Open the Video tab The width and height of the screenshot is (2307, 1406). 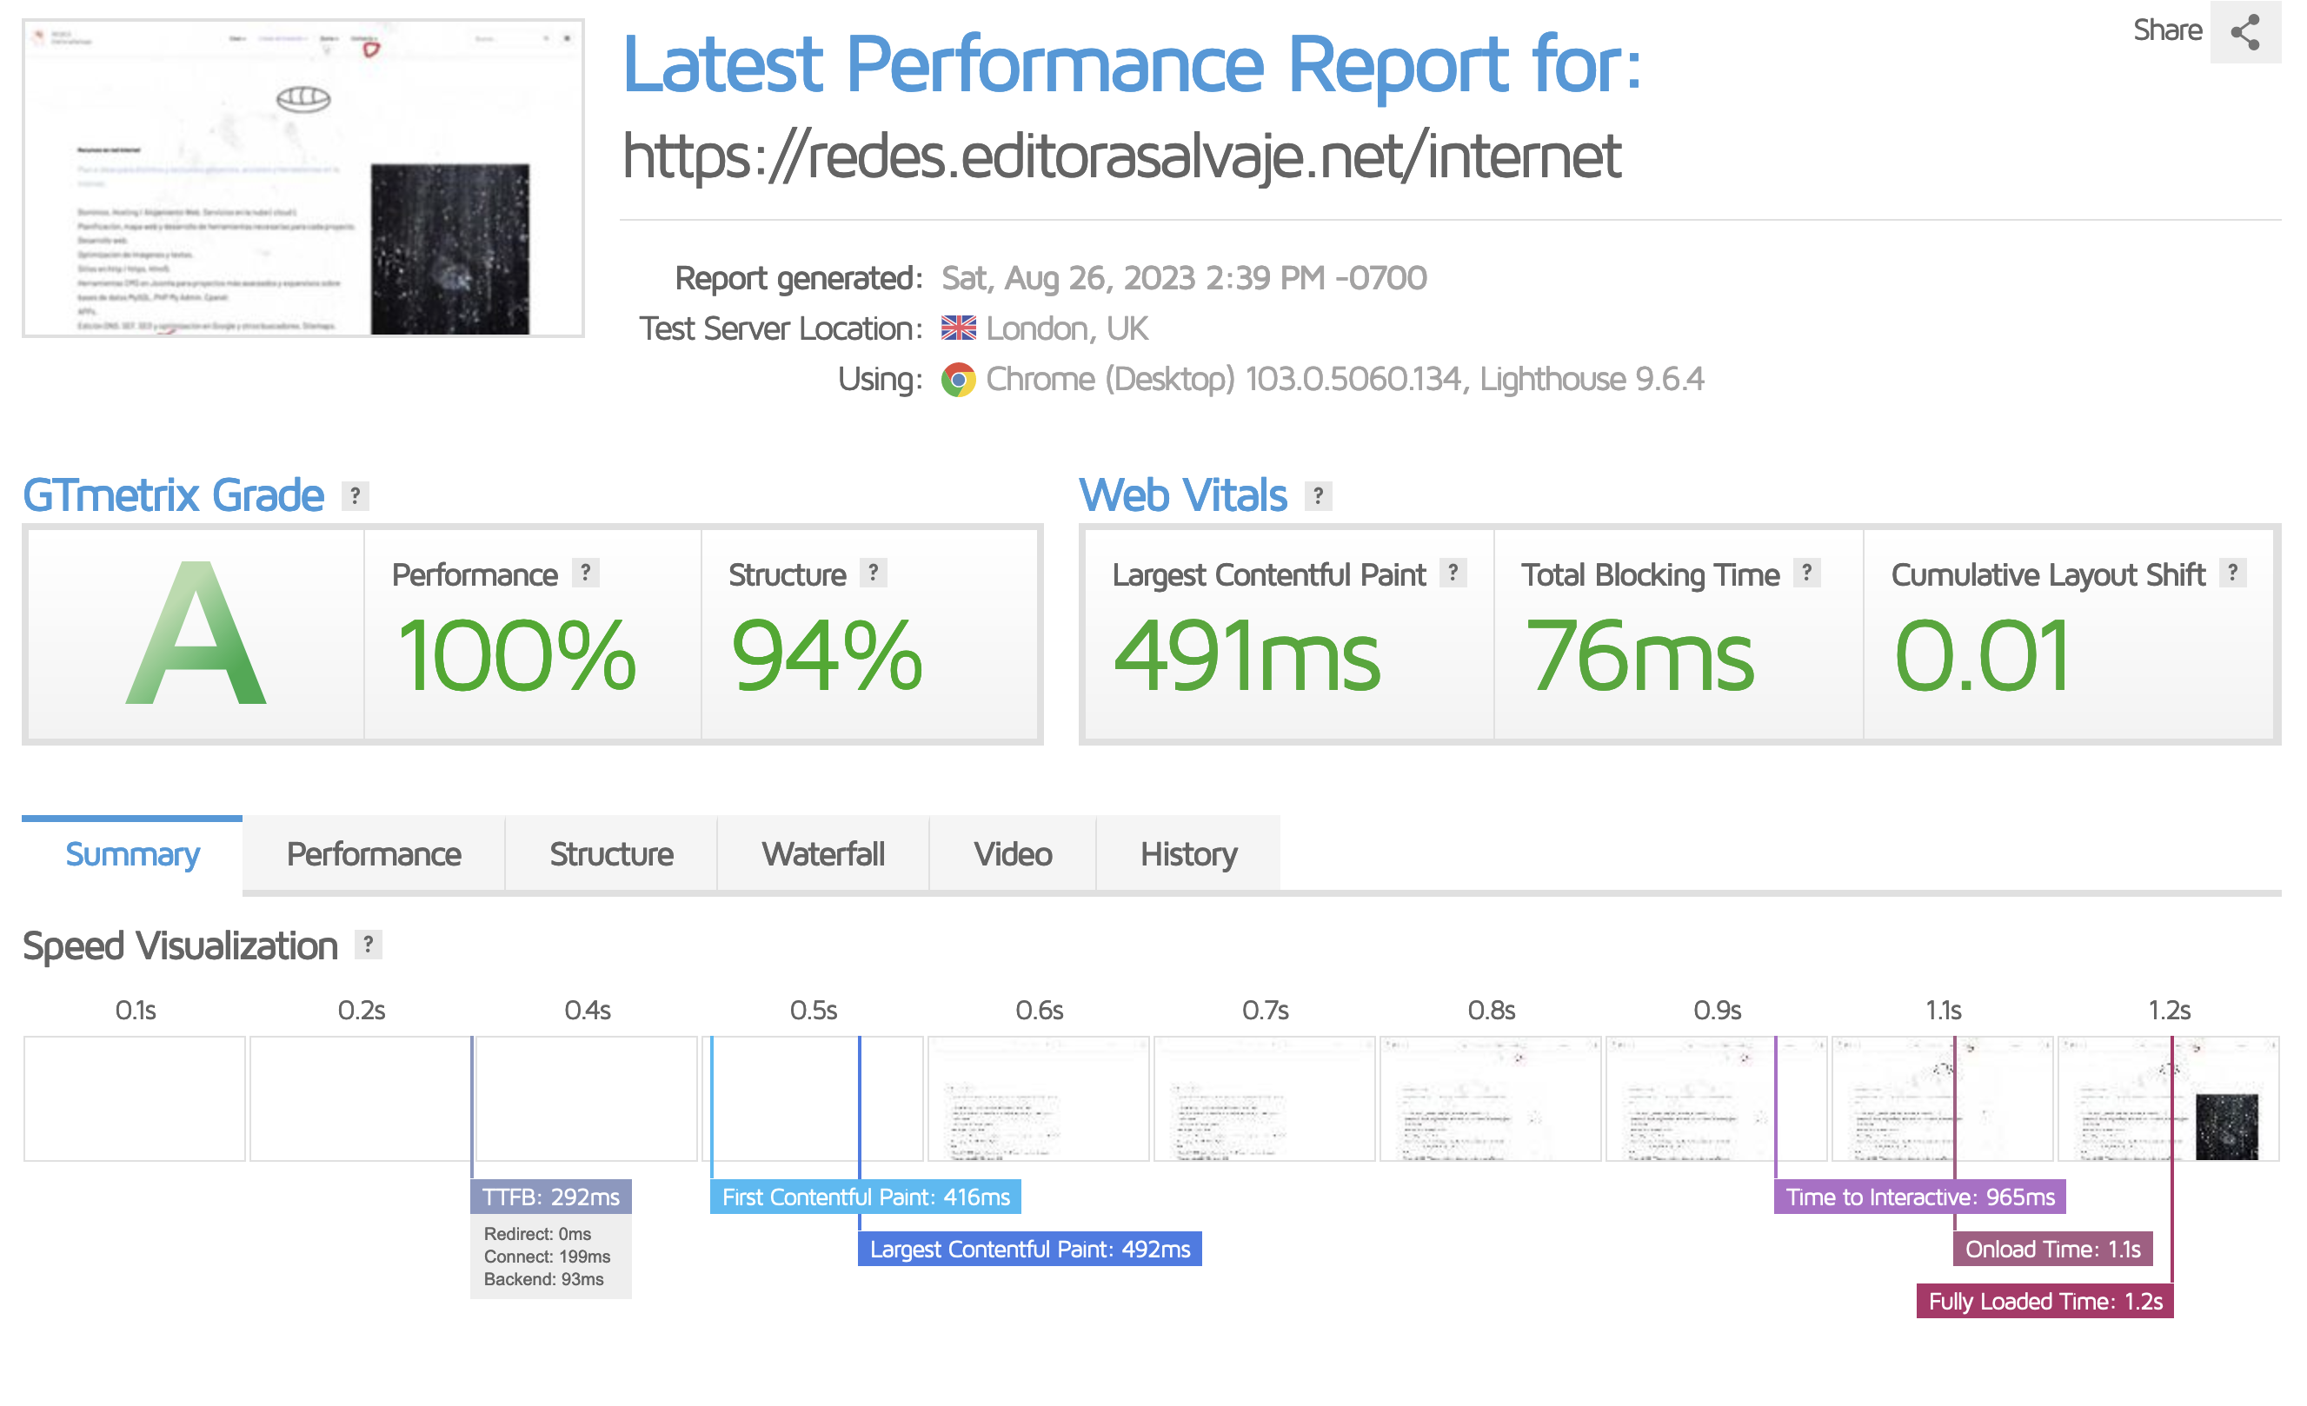point(1012,853)
